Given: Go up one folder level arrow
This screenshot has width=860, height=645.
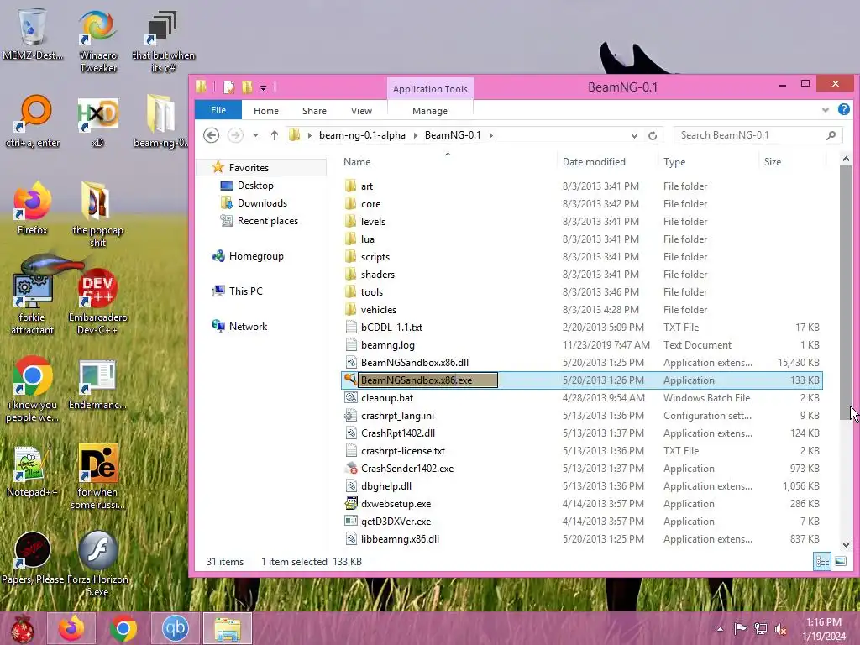Looking at the screenshot, I should click(x=275, y=135).
